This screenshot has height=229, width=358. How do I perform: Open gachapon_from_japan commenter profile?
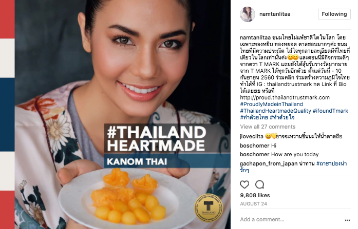coord(269,163)
